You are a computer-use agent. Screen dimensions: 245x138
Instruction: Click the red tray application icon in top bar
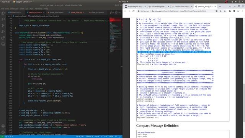(226, 2)
